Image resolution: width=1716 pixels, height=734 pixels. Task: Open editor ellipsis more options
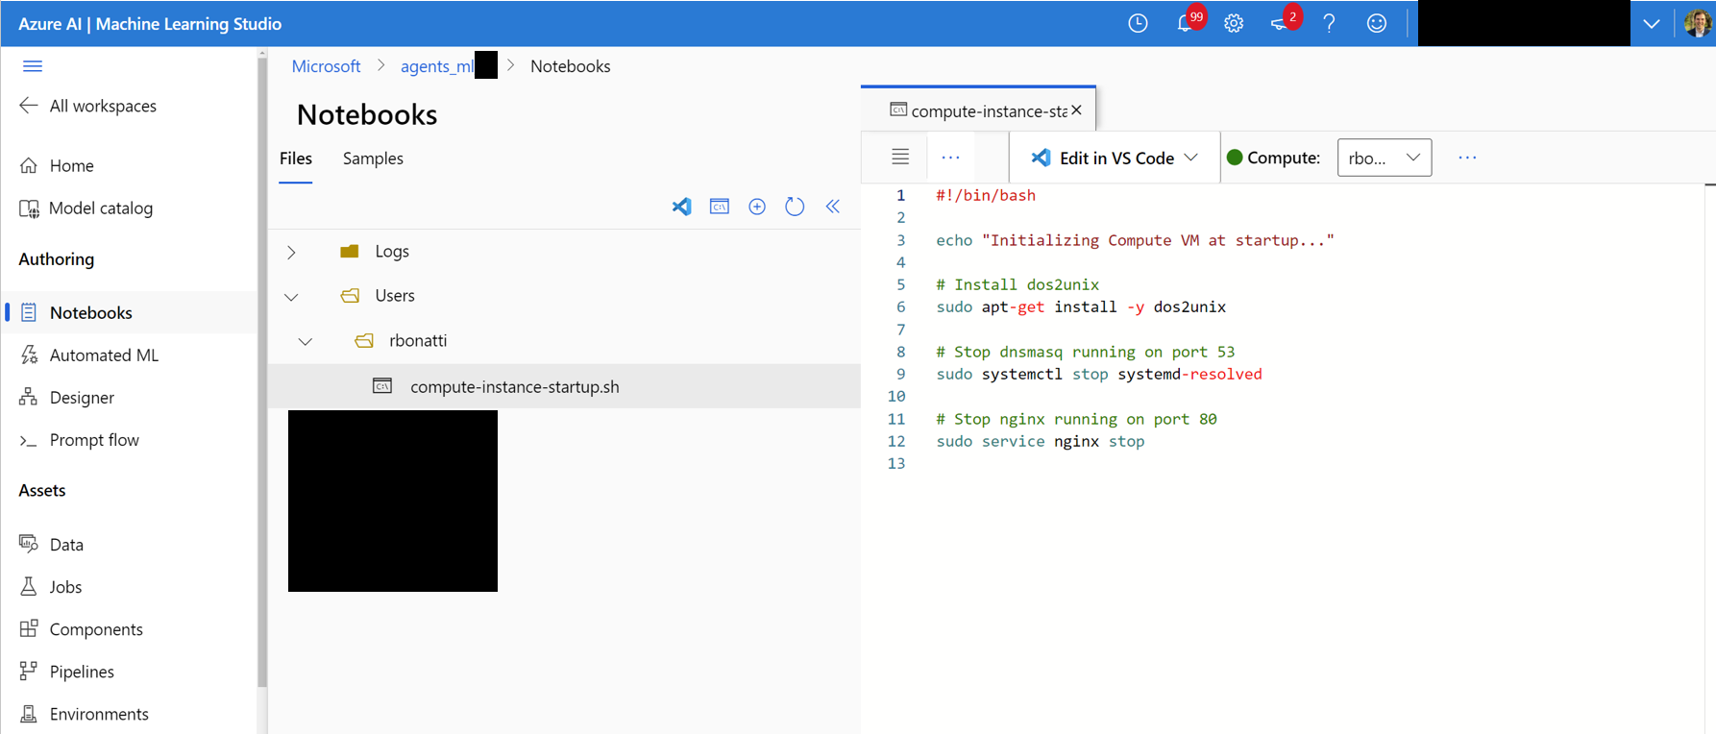tap(950, 158)
